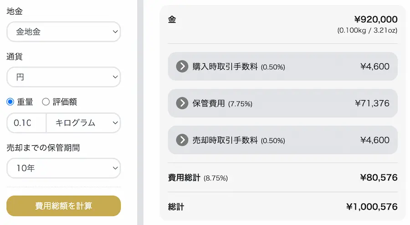Click the chevron in the キログラム unit selector
Image resolution: width=410 pixels, height=225 pixels.
click(115, 123)
